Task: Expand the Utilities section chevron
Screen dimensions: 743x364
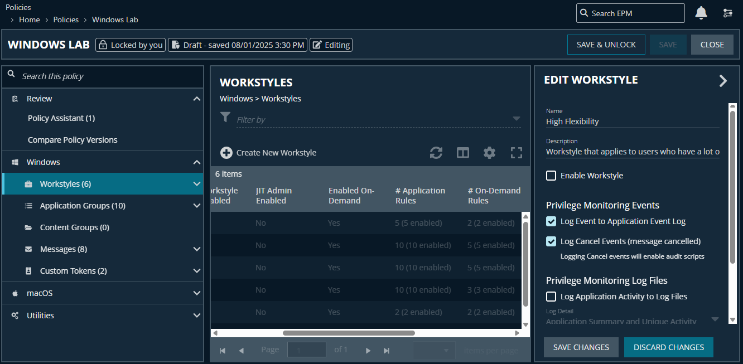Action: click(x=196, y=316)
